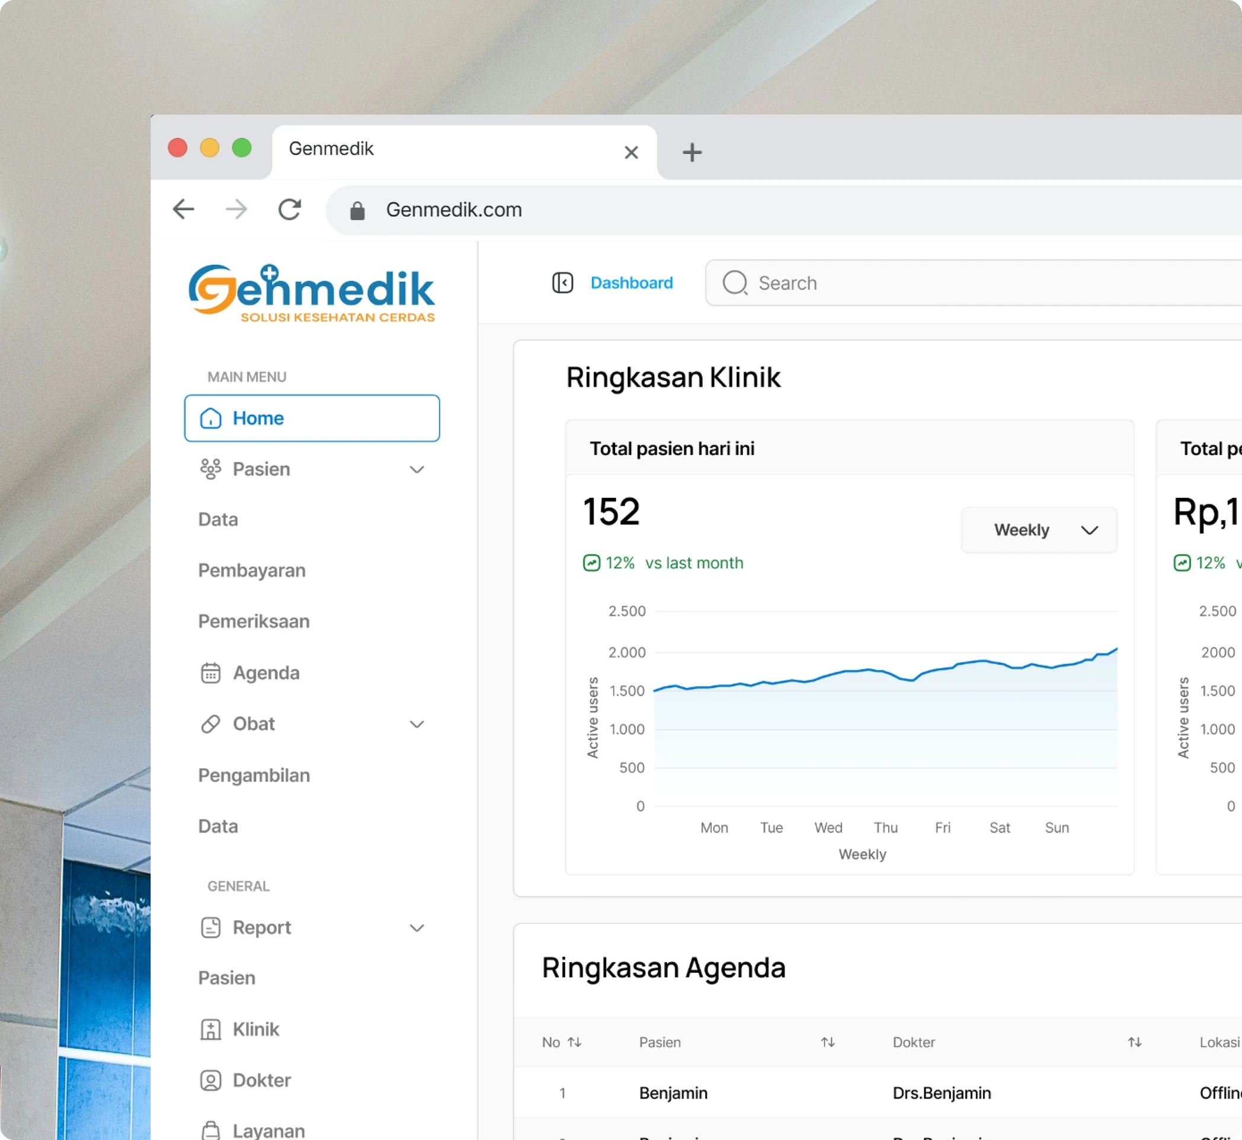Open the Weekly period dropdown
This screenshot has height=1140, width=1242.
1039,530
